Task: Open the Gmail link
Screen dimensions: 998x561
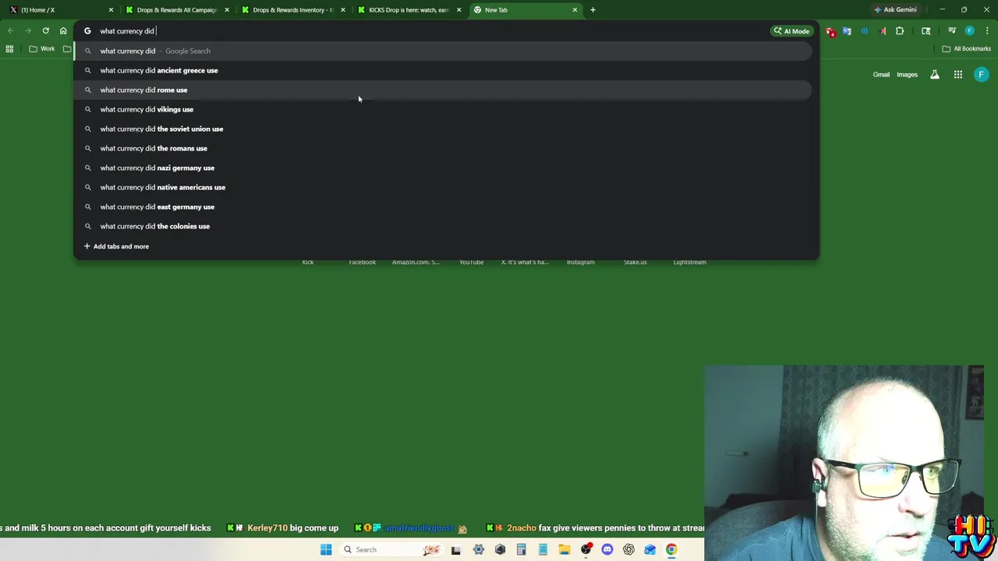Action: pos(881,75)
